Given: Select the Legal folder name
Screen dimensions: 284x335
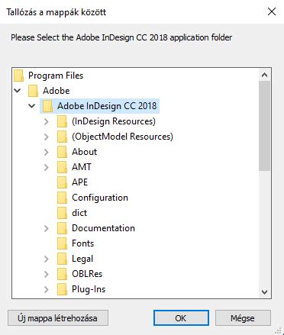Looking at the screenshot, I should click(82, 259).
